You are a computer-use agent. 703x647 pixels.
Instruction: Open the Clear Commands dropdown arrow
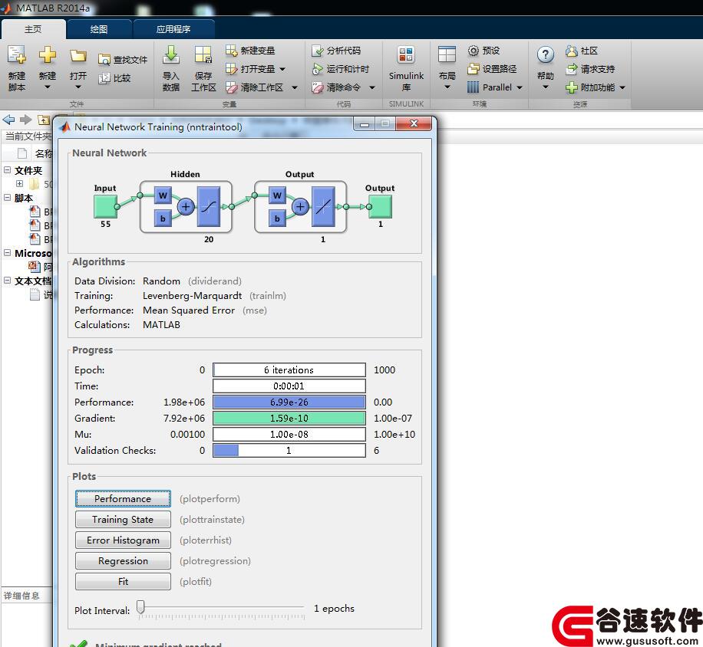(x=372, y=87)
